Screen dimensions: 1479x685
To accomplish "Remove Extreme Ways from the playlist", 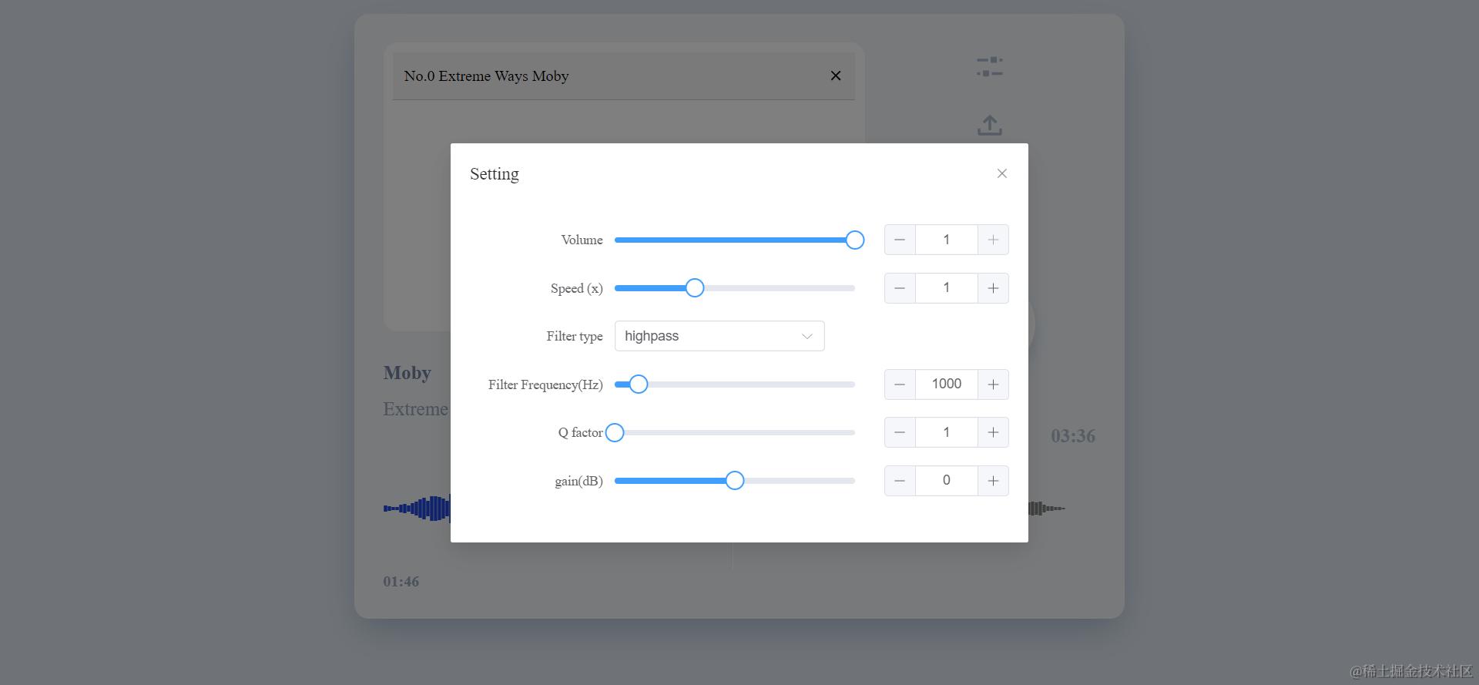I will point(836,76).
